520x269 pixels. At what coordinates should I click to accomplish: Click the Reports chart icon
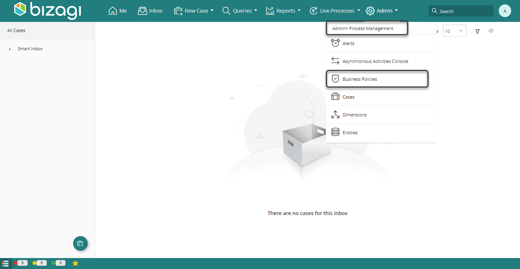270,11
